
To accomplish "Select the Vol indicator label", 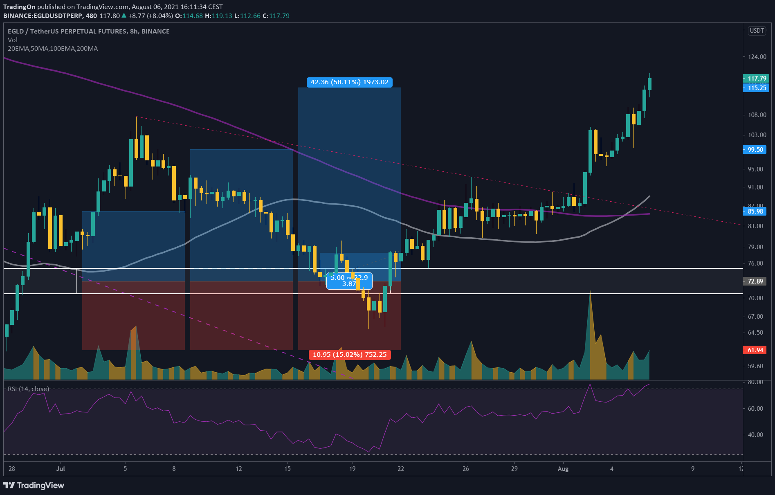I will point(13,40).
